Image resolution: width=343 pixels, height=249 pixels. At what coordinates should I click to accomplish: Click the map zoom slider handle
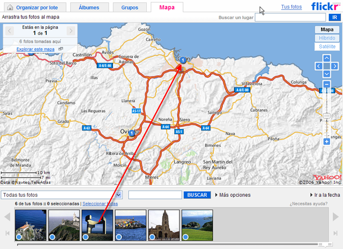click(x=327, y=116)
